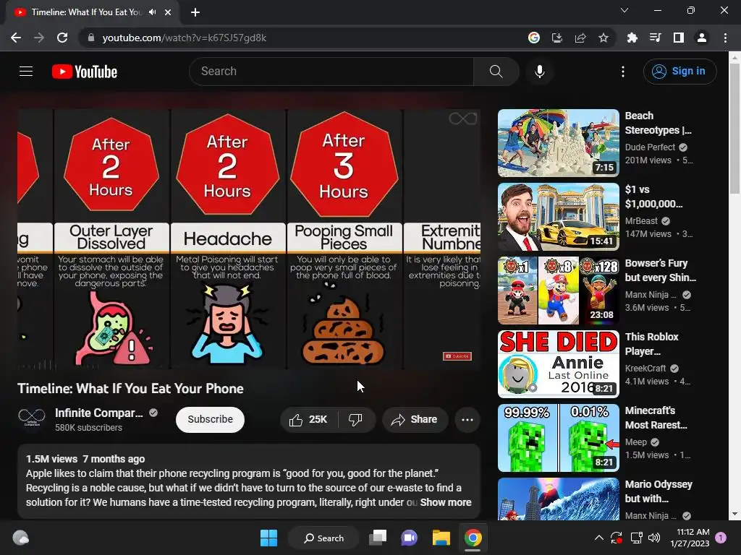Open Chrome profile avatar icon

pyautogui.click(x=702, y=38)
